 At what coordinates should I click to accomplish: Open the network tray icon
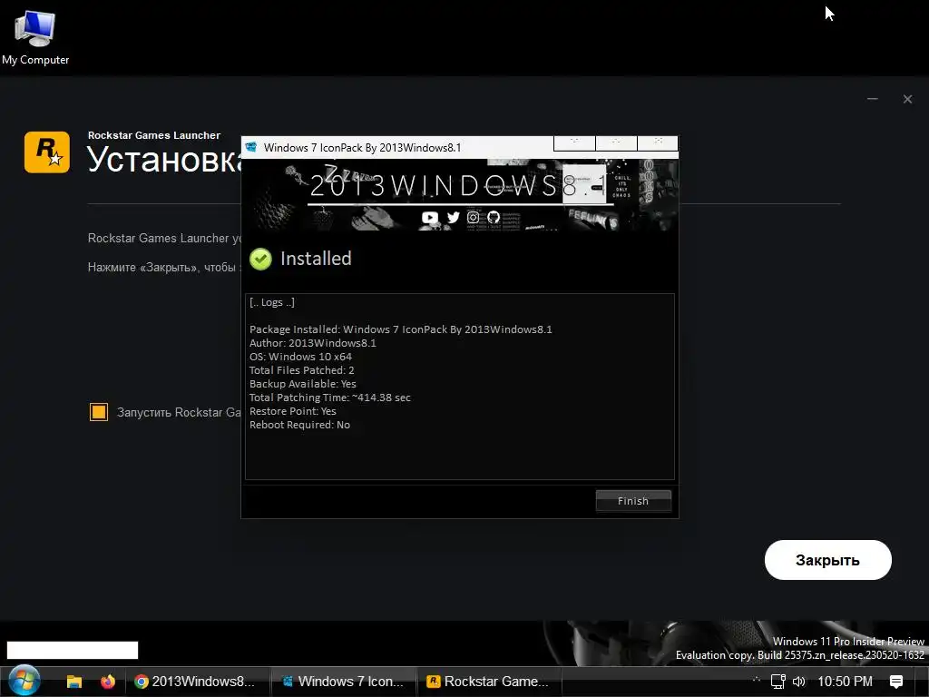(777, 682)
